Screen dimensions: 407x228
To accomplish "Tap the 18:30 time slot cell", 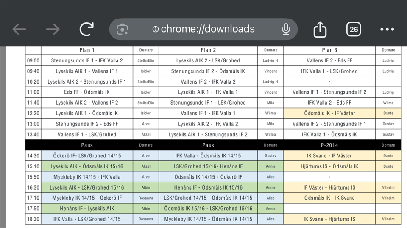I will tap(33, 219).
